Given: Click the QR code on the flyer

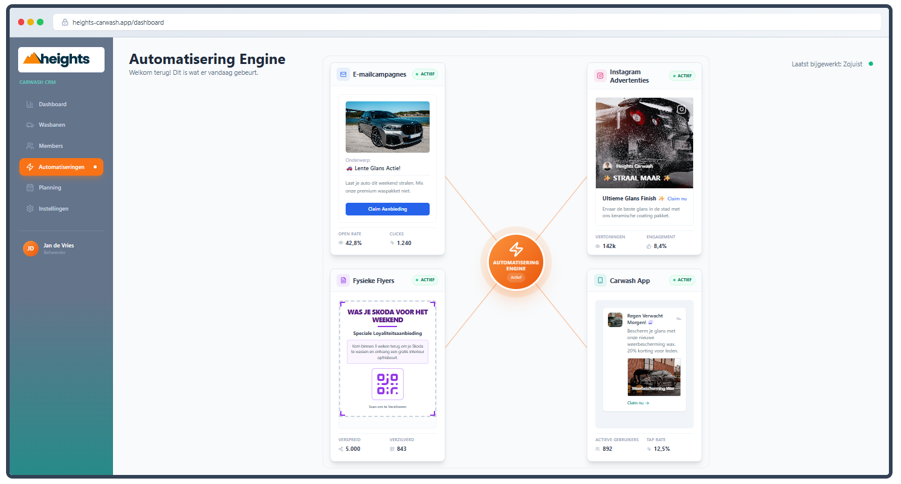Looking at the screenshot, I should [x=387, y=384].
